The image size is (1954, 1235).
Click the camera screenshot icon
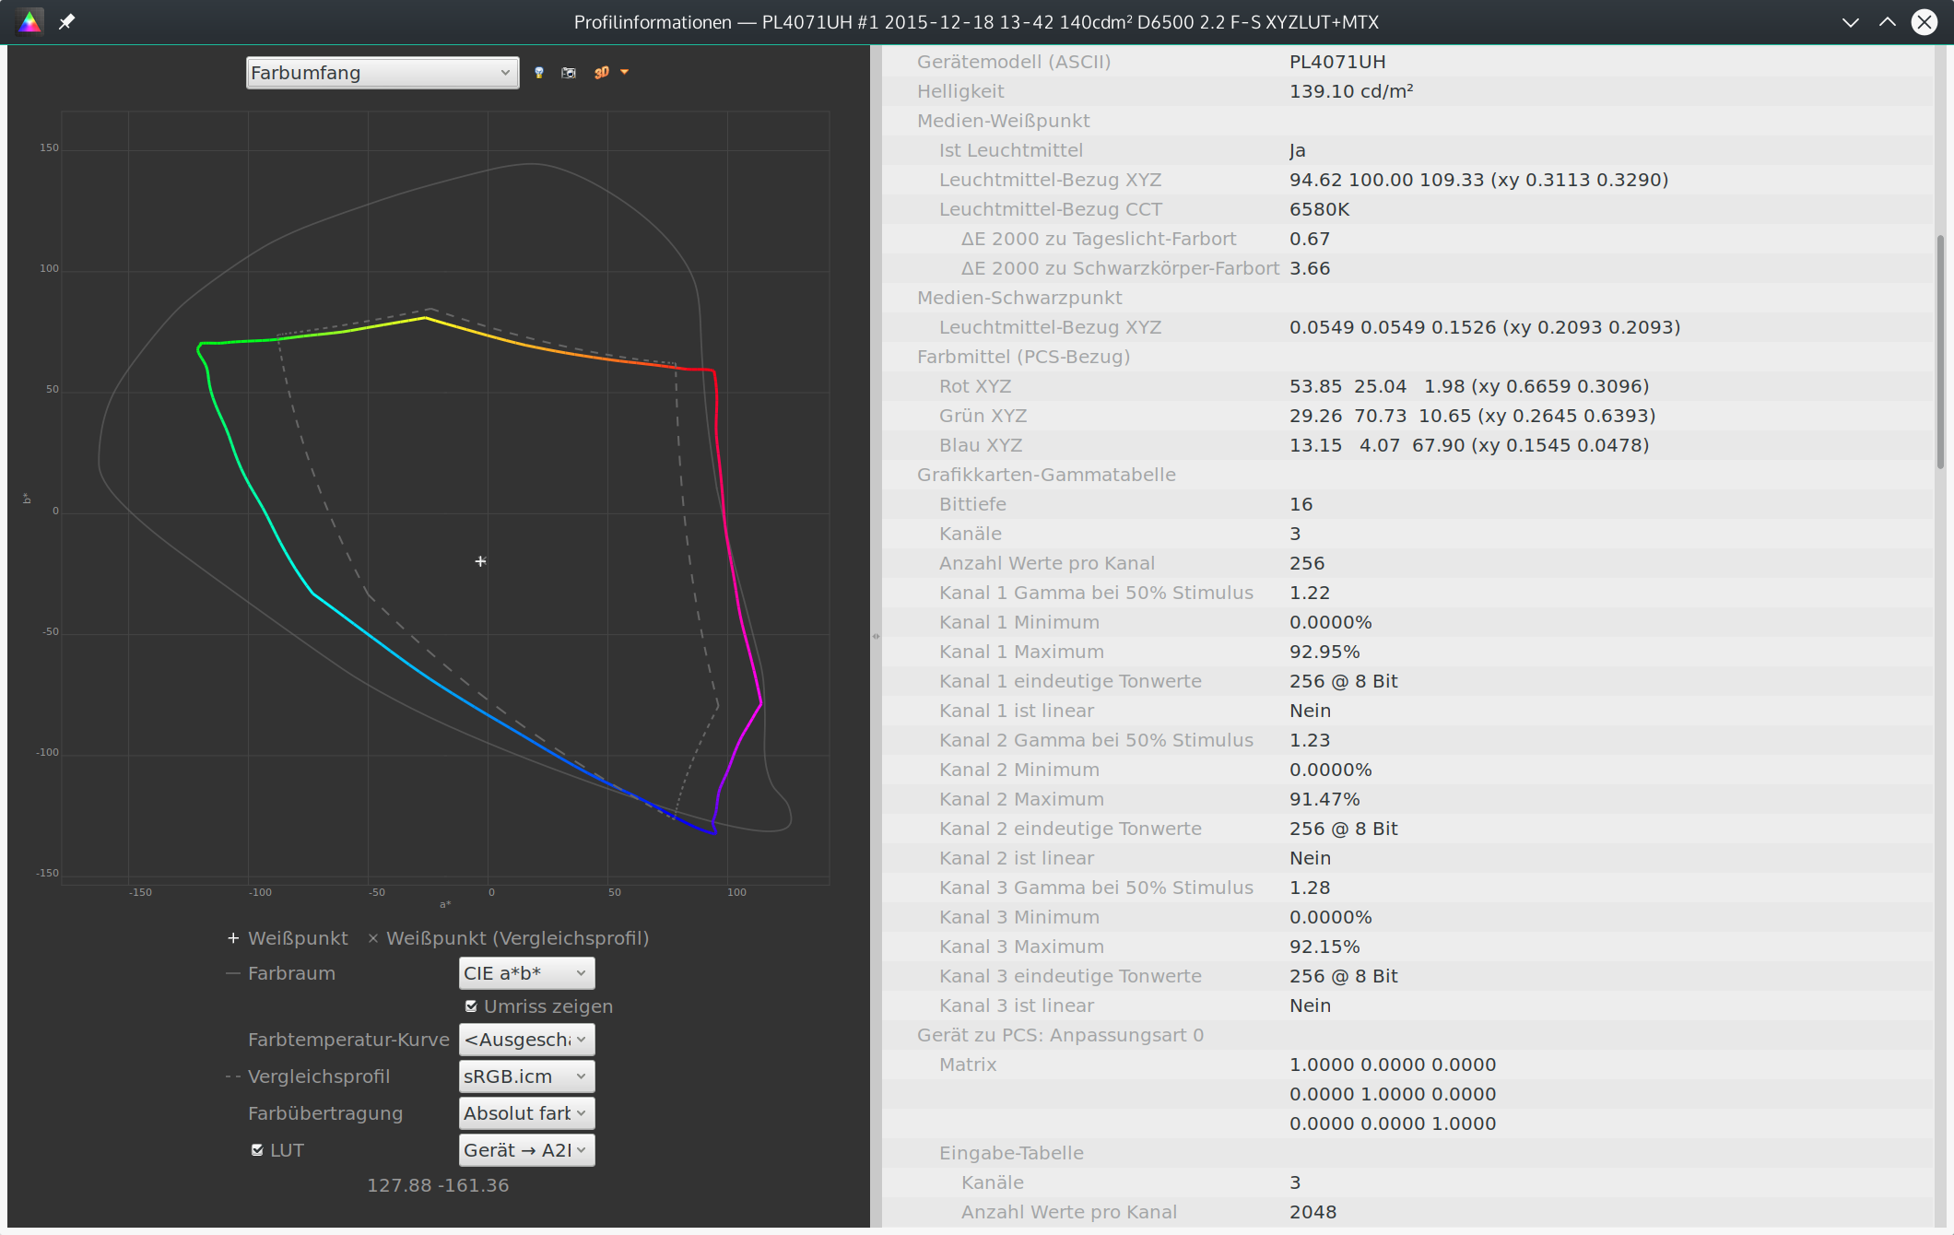(569, 73)
